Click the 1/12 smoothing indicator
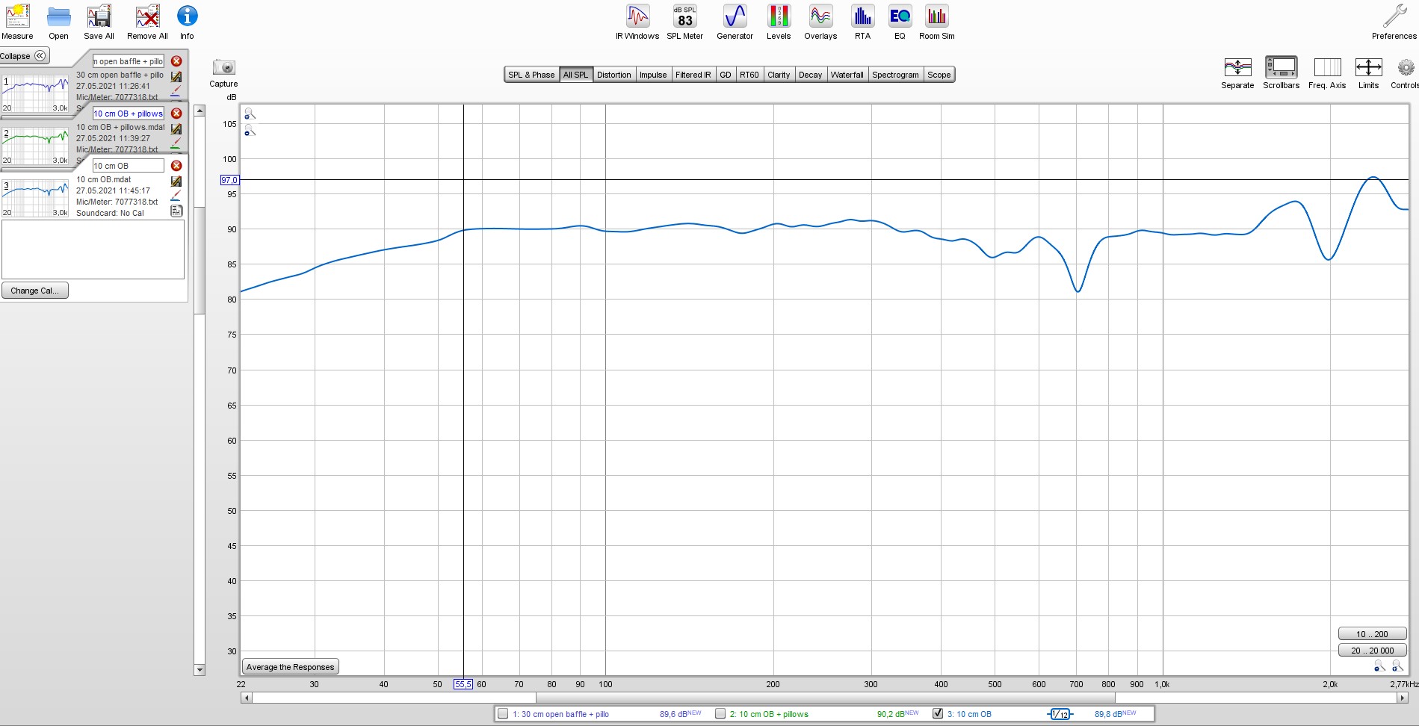Screen dimensions: 1419x726 tap(1060, 714)
